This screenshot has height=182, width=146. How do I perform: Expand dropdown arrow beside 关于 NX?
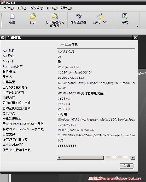click(x=112, y=20)
